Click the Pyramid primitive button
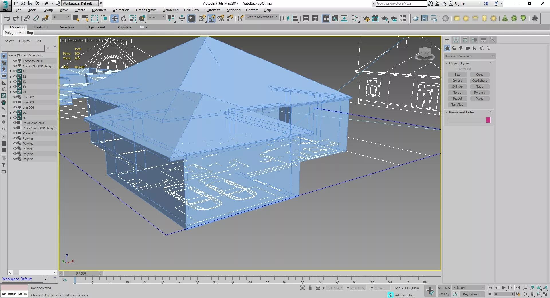Screen dimensions: 550x298 pos(480,93)
